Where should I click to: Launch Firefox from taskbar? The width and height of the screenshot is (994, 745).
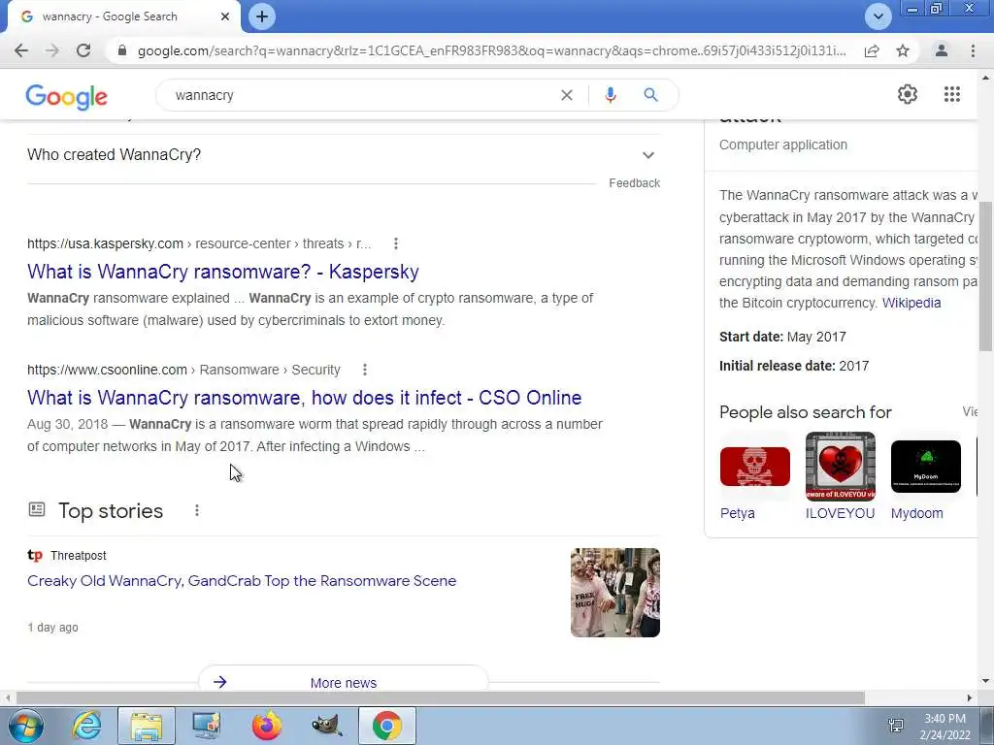click(x=267, y=726)
